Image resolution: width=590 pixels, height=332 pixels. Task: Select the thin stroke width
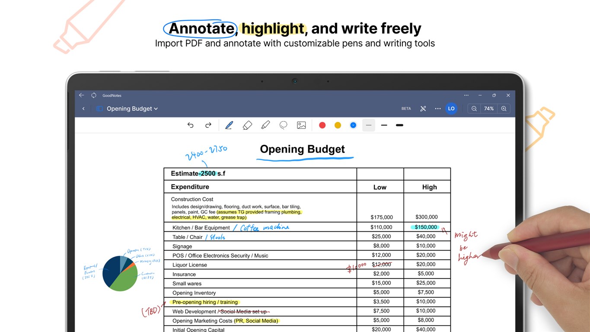369,125
